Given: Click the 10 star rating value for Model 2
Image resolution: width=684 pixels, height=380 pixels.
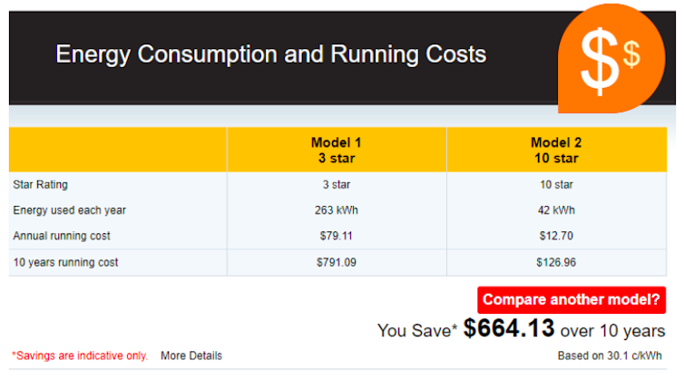Looking at the screenshot, I should click(x=556, y=185).
